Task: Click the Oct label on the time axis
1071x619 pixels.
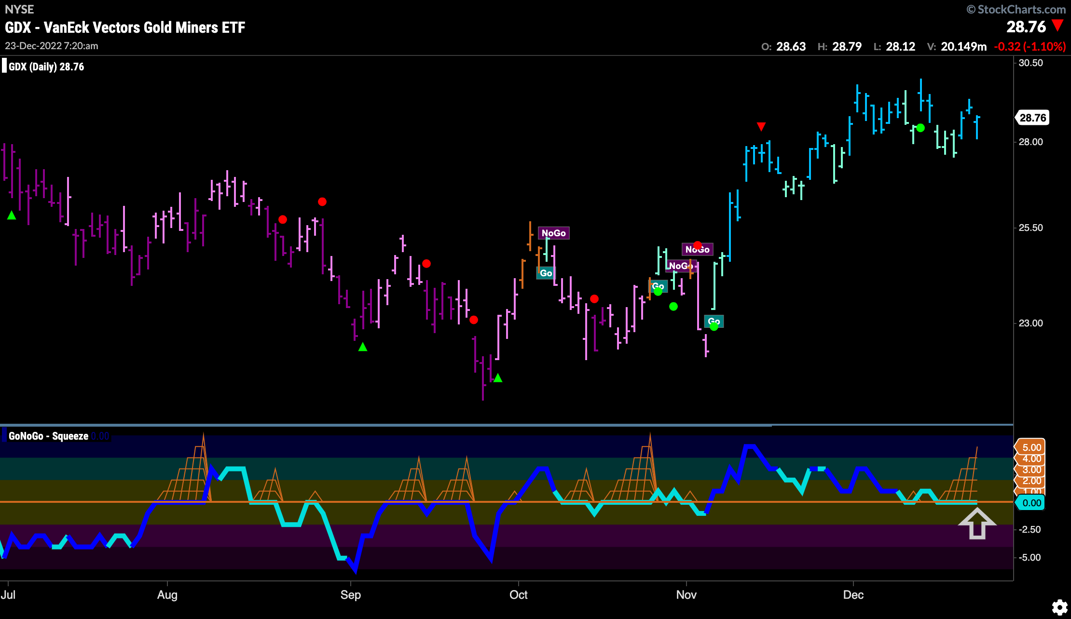Action: click(519, 594)
